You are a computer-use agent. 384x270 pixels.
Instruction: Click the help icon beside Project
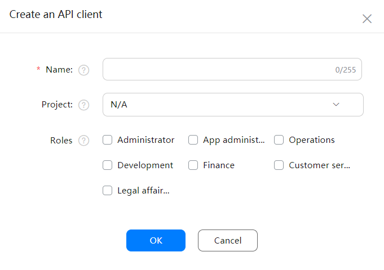click(84, 105)
